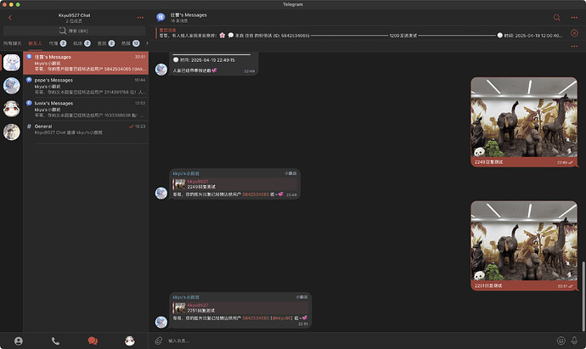The width and height of the screenshot is (586, 349).
Task: Open photo captioned 2251 回复测试
Action: coord(524,241)
